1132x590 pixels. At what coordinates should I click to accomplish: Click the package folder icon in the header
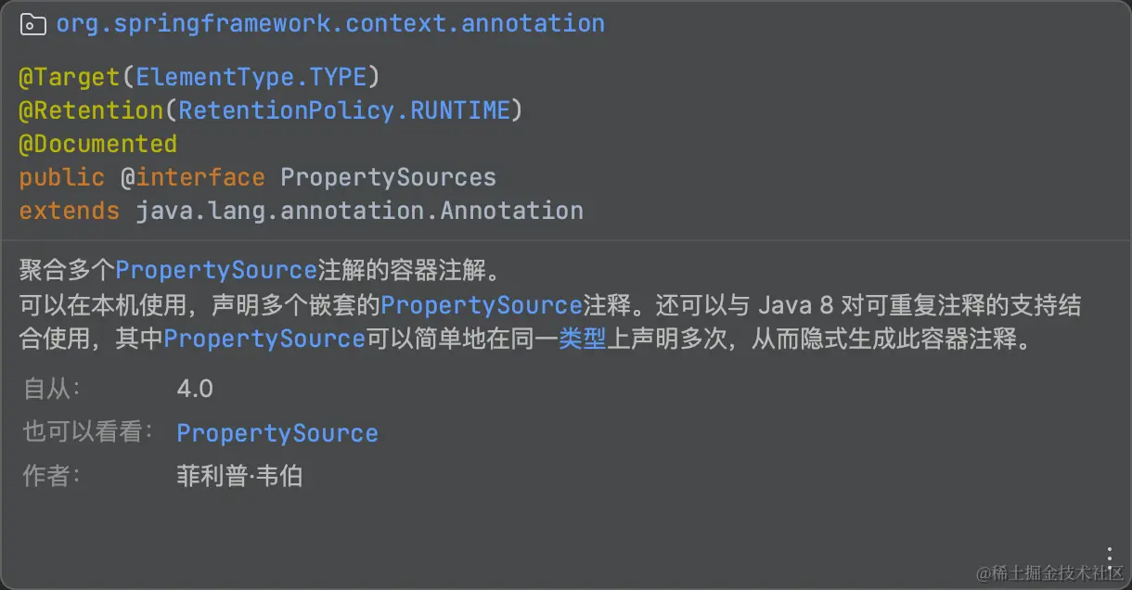32,24
